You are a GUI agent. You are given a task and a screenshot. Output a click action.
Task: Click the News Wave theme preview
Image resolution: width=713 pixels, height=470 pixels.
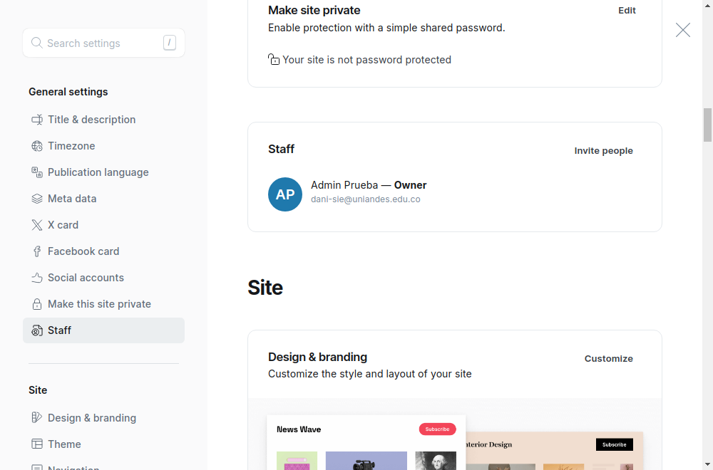366,442
